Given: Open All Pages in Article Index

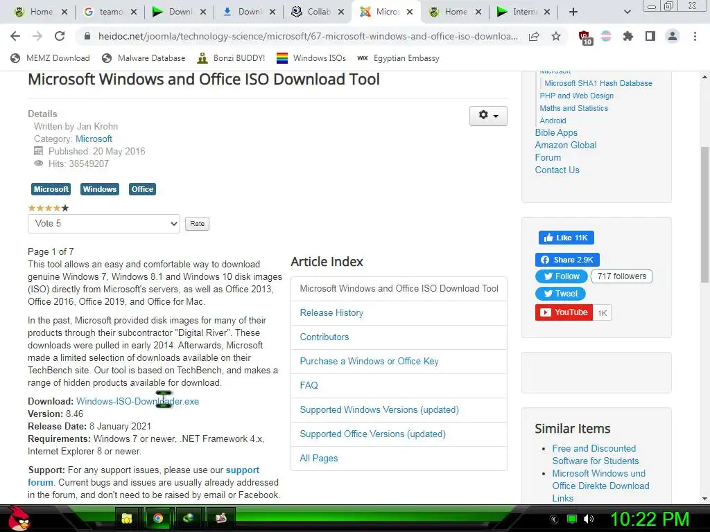Looking at the screenshot, I should coord(319,459).
